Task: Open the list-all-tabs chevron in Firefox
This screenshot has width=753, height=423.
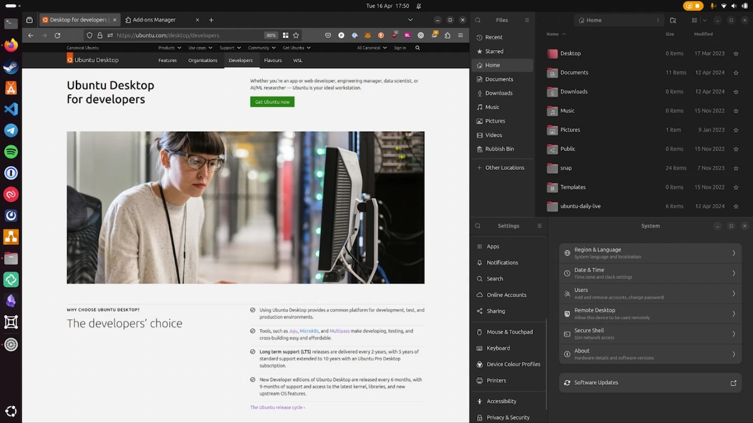Action: (x=410, y=19)
